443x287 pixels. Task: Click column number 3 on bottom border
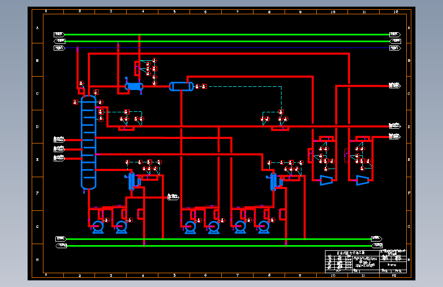tap(111, 275)
